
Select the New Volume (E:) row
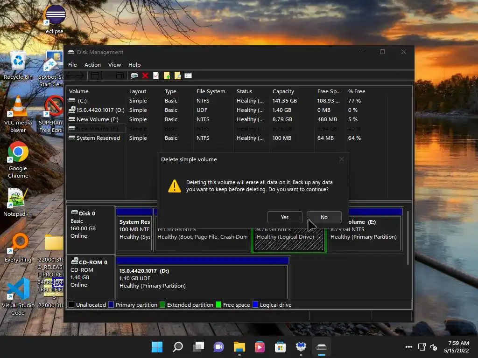point(227,119)
